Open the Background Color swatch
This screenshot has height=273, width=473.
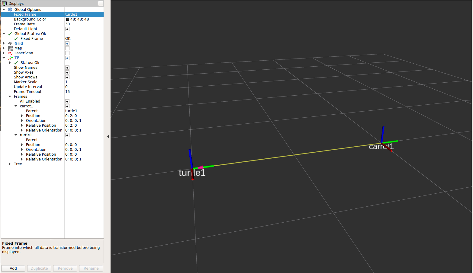tap(68, 19)
